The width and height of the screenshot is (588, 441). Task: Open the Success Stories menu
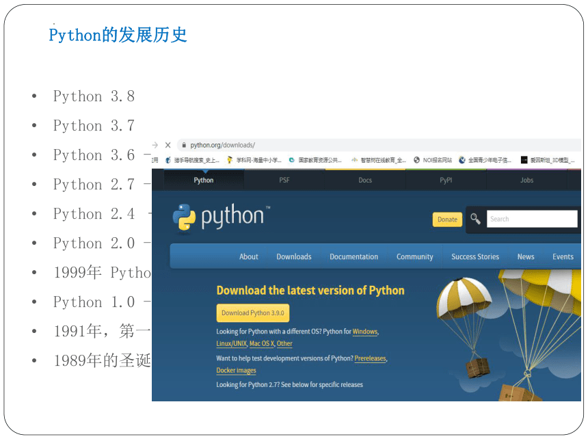tap(475, 256)
